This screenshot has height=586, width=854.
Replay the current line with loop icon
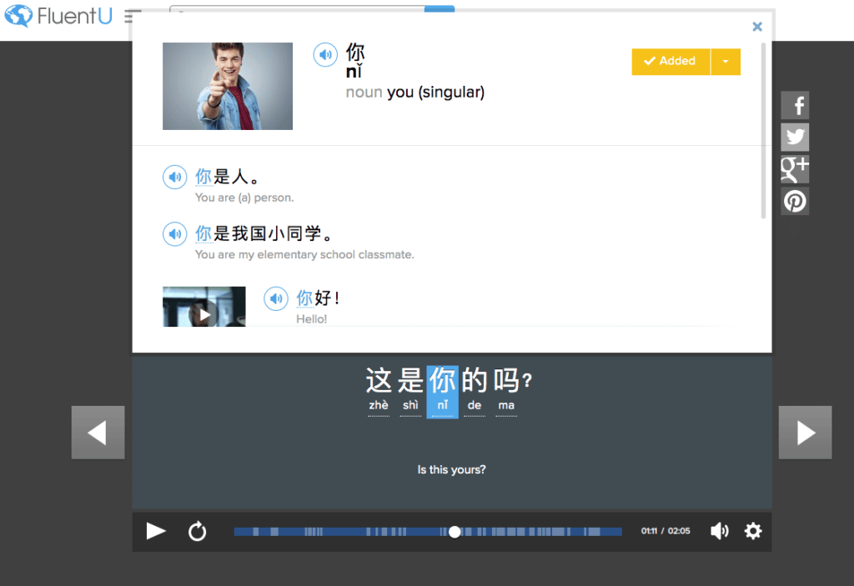198,531
